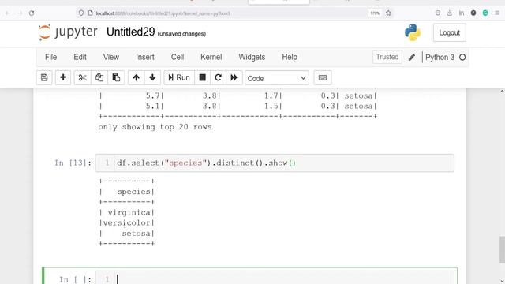Open the Cell menu
Image resolution: width=505 pixels, height=284 pixels.
(x=178, y=58)
